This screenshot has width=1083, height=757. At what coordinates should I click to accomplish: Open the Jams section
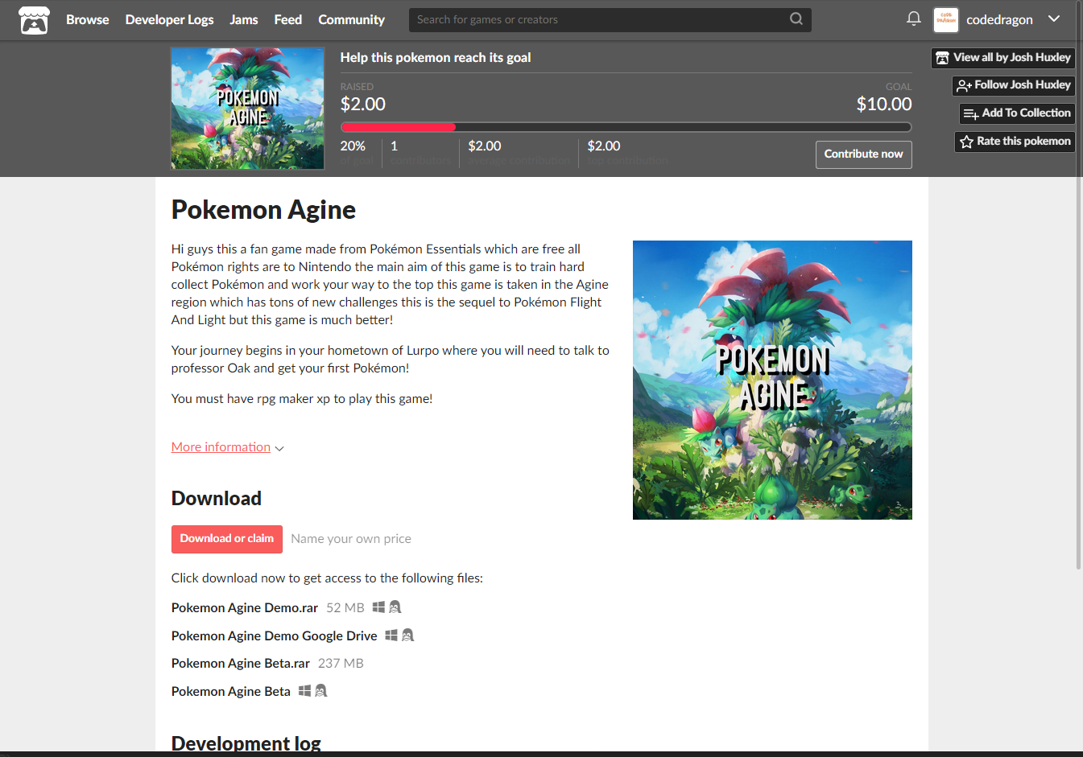point(244,20)
